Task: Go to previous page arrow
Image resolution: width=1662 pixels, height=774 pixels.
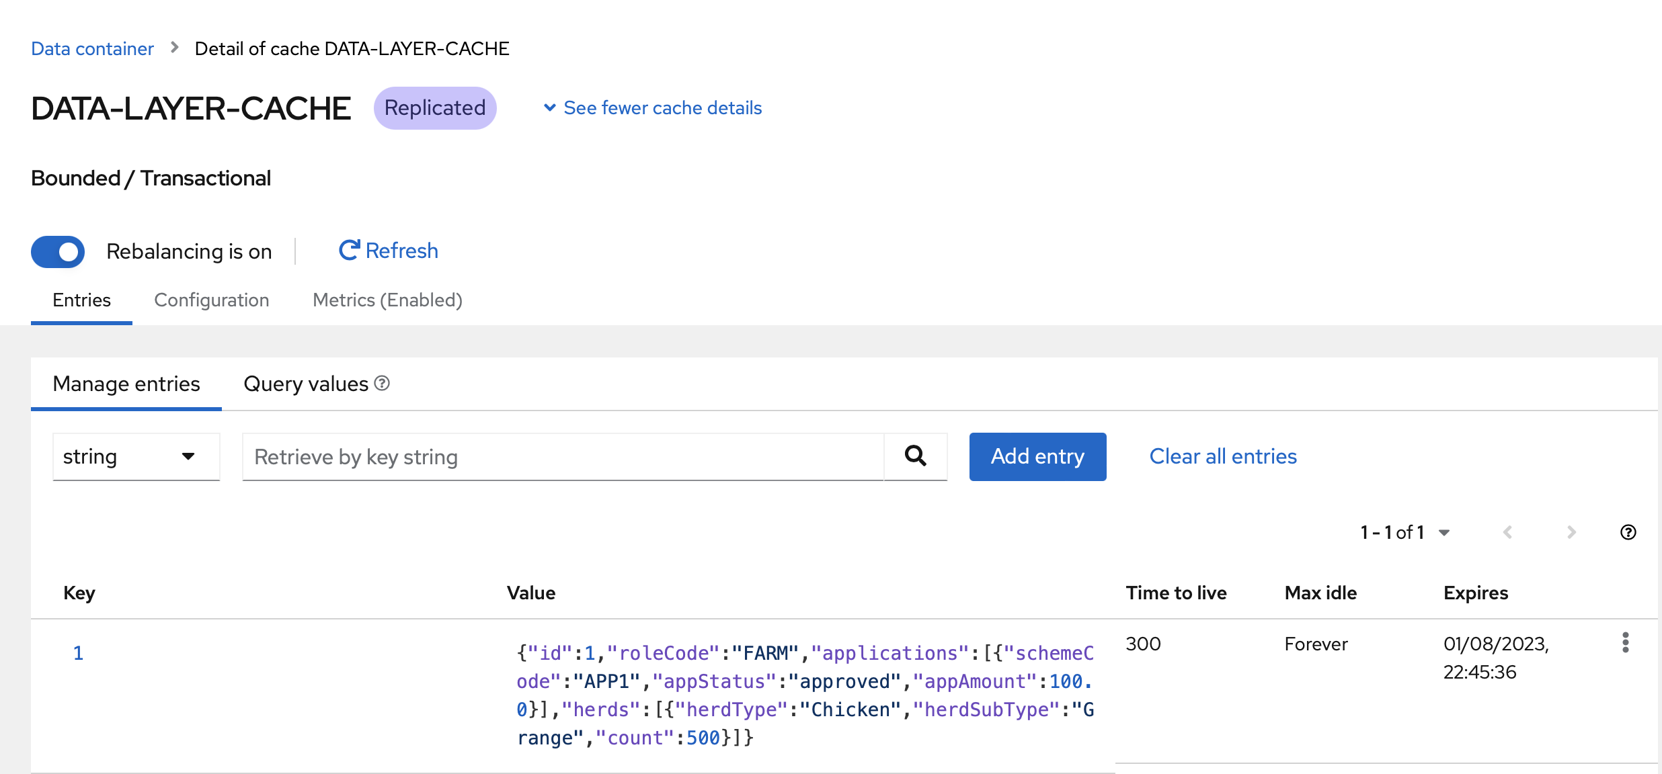Action: (x=1507, y=532)
